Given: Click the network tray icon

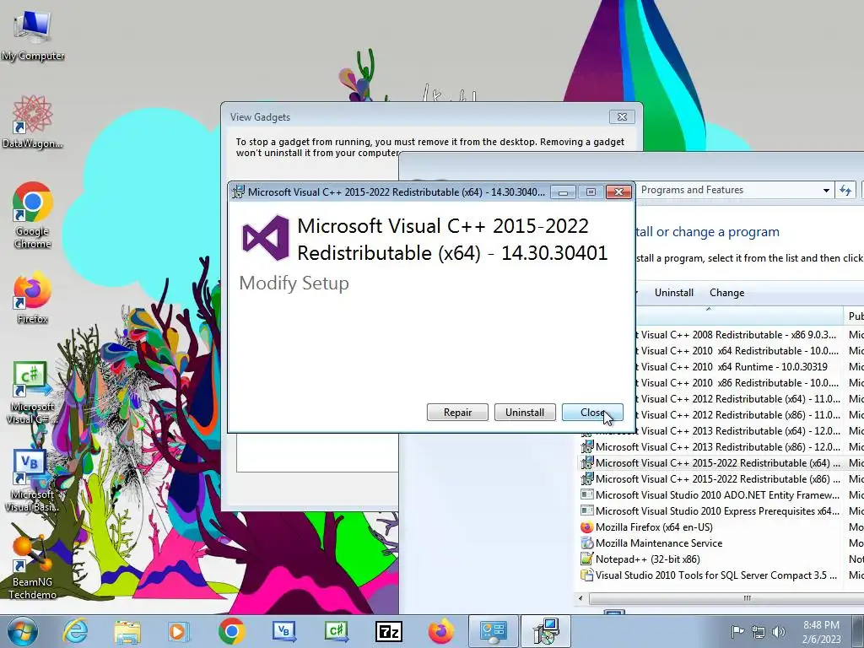Looking at the screenshot, I should click(759, 632).
